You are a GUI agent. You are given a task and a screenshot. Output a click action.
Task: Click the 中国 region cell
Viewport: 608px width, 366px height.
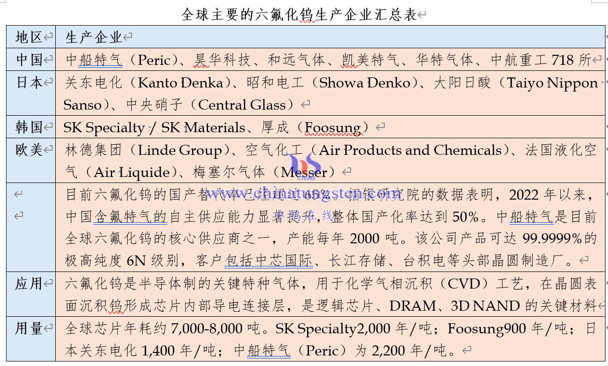tap(29, 60)
